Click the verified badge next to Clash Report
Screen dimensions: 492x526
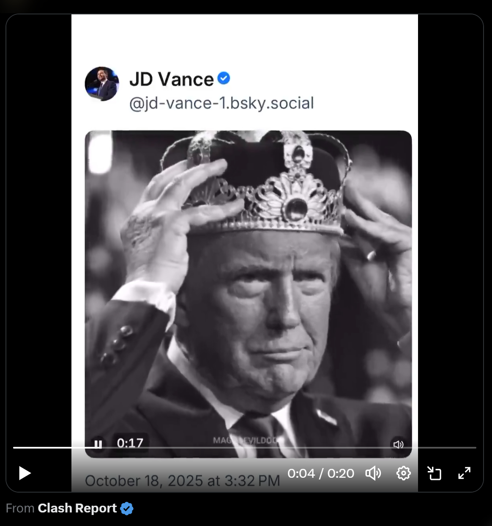127,508
